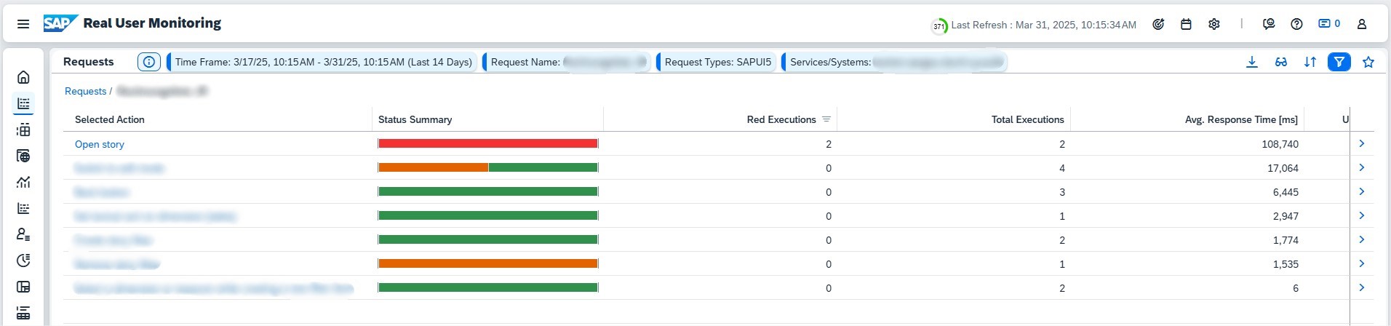Toggle auto-refresh countdown indicator
This screenshot has height=326, width=1391.
click(939, 25)
